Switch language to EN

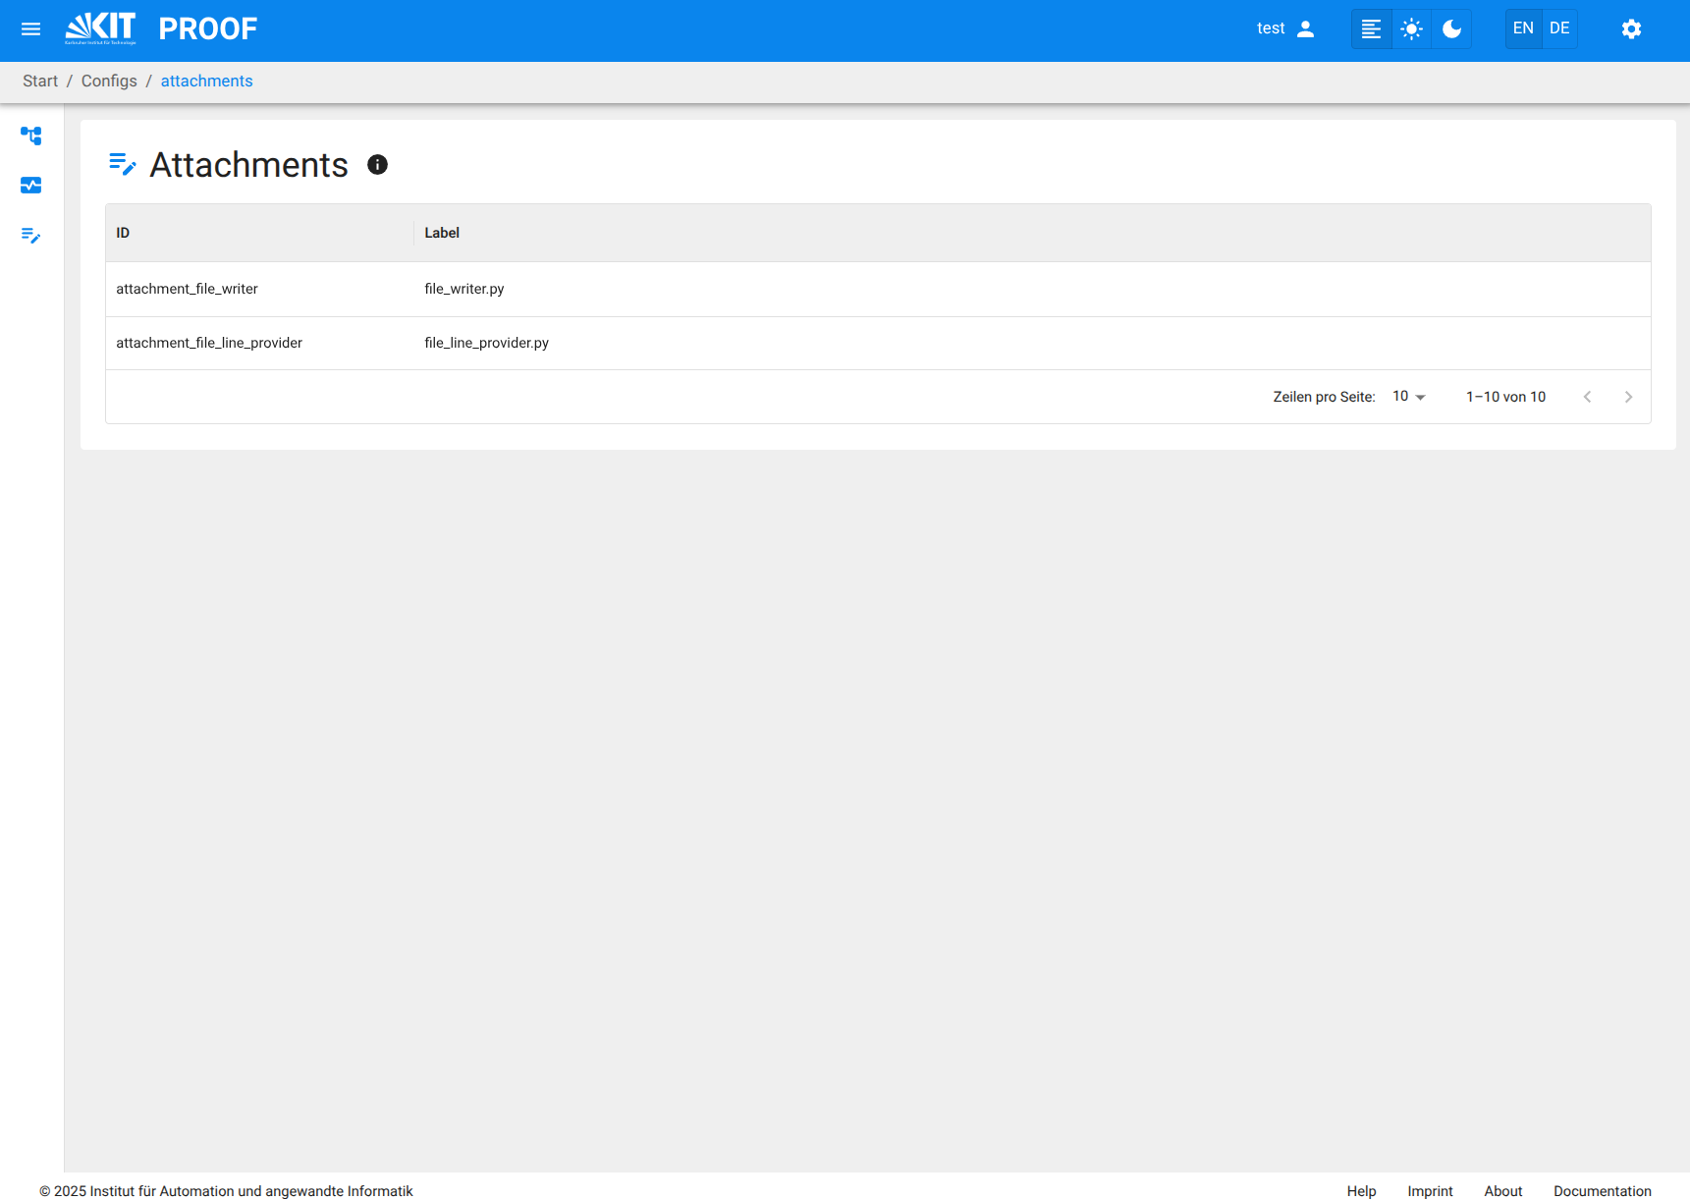[1523, 28]
